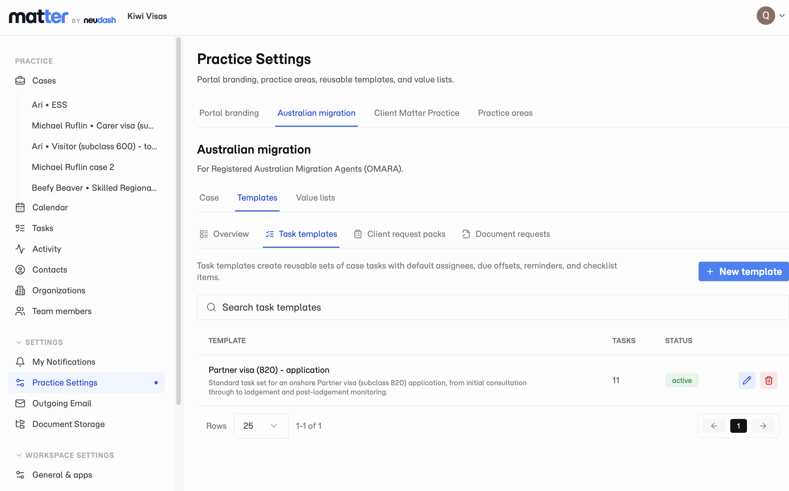Click the 1-1 of 1 label
The height and width of the screenshot is (491, 789).
(x=308, y=426)
